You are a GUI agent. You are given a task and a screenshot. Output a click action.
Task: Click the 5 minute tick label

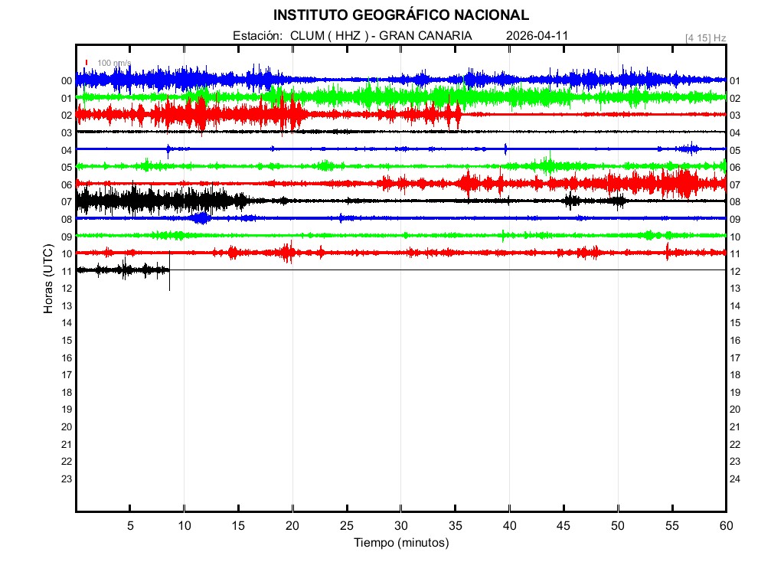point(130,525)
